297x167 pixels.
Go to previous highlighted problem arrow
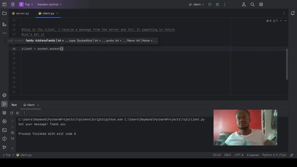(x=281, y=20)
